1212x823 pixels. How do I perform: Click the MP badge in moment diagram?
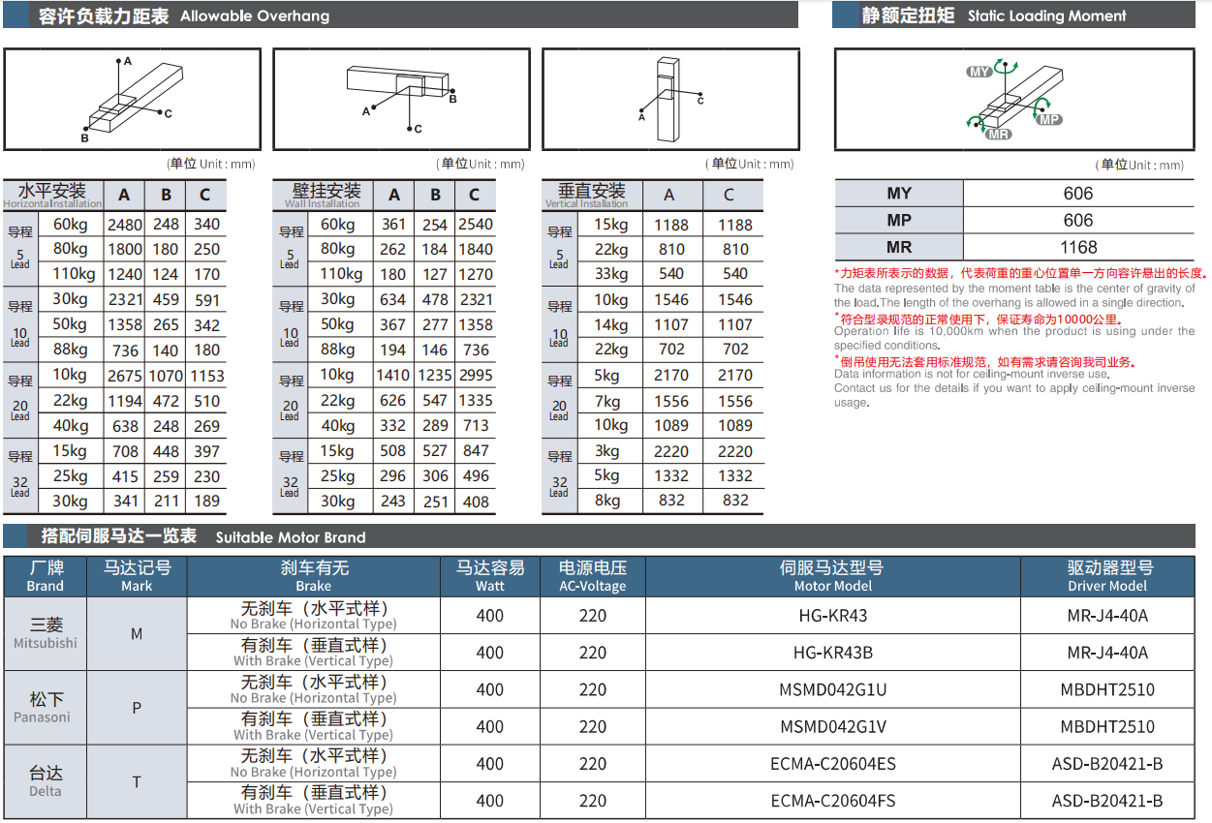(1048, 120)
